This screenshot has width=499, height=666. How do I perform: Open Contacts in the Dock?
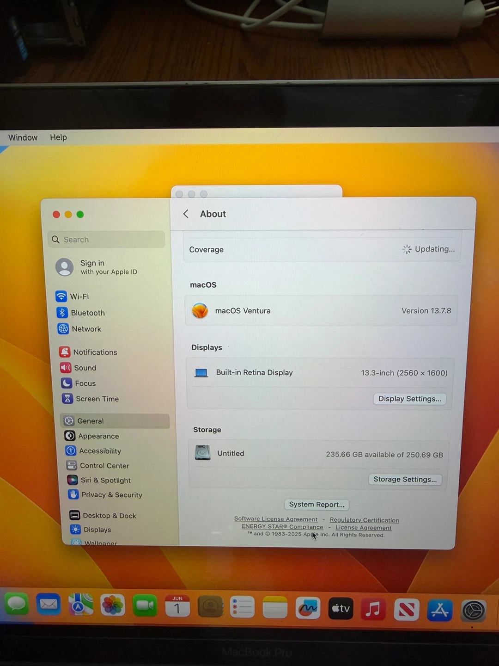[210, 606]
